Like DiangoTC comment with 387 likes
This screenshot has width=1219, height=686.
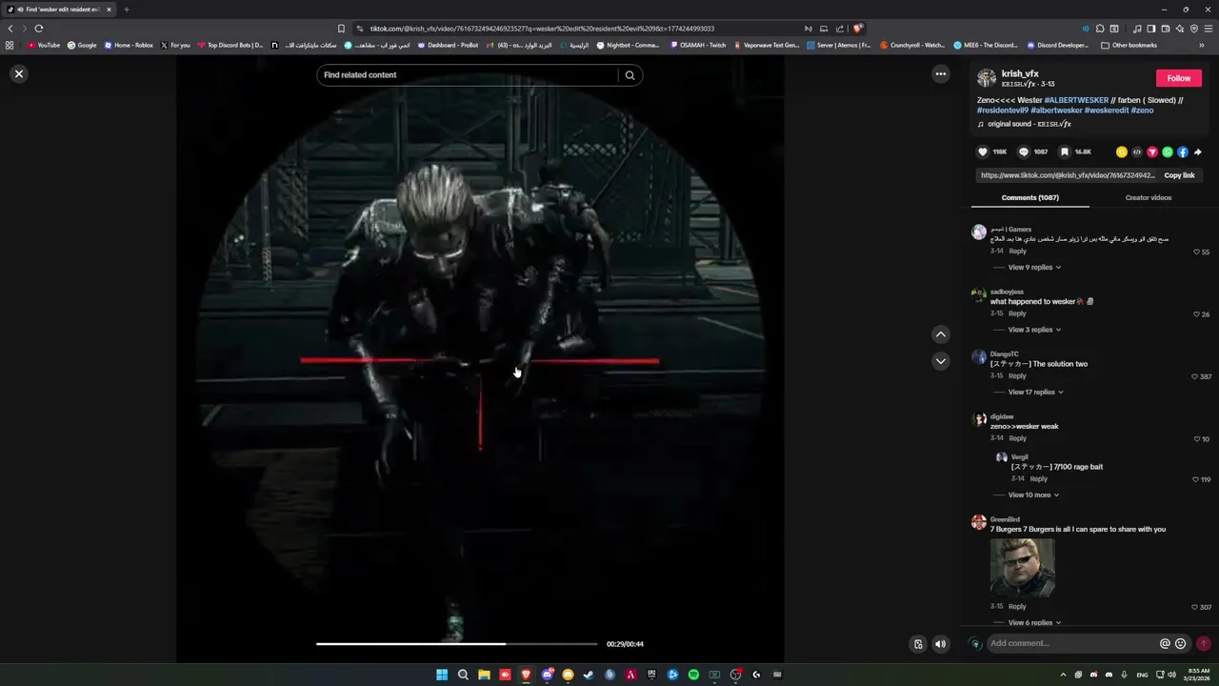(x=1194, y=377)
